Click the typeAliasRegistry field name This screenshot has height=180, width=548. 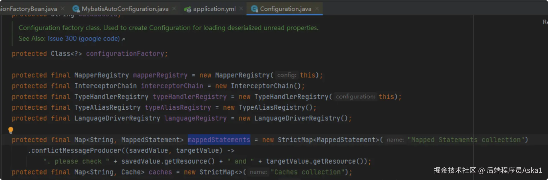[x=178, y=108]
